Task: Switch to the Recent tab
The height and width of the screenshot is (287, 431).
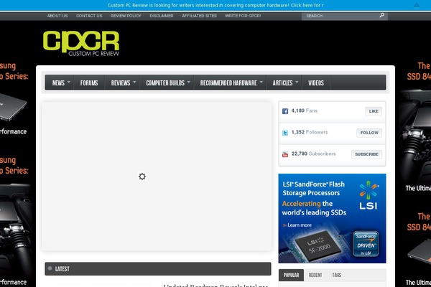Action: point(315,275)
